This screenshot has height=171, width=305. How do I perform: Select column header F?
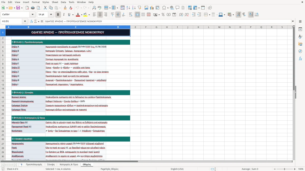146,27
